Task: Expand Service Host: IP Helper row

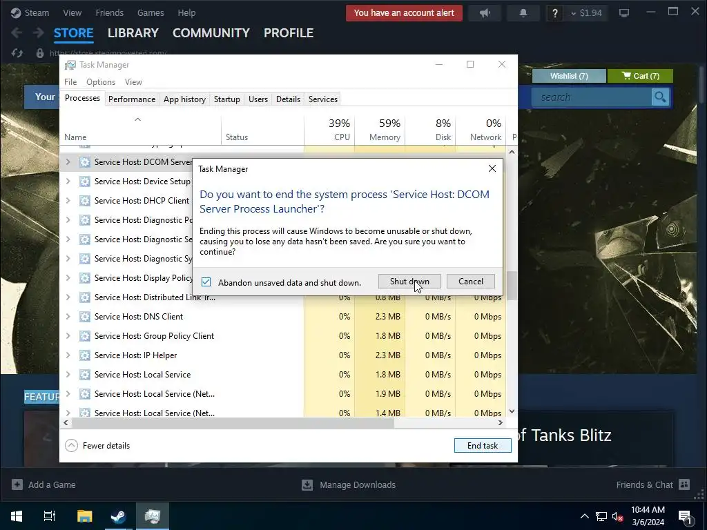Action: [68, 355]
